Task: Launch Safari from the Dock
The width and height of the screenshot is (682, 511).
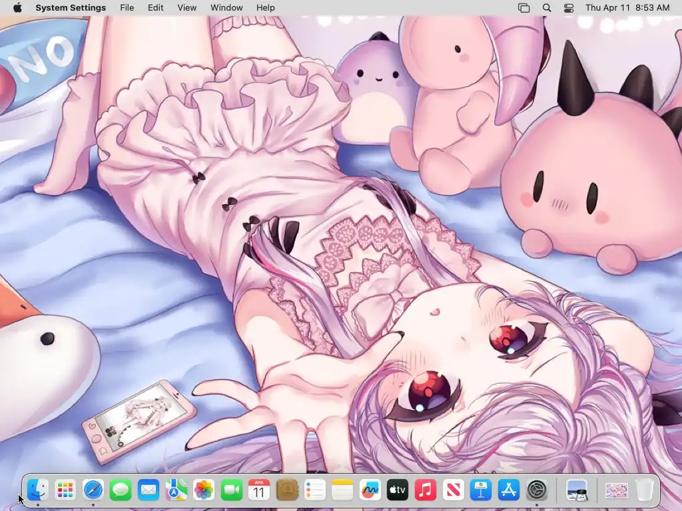Action: point(93,490)
